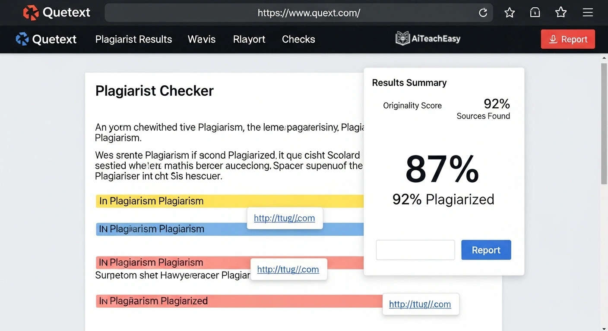This screenshot has width=608, height=331.
Task: Click the Wavis nav link
Action: point(201,39)
